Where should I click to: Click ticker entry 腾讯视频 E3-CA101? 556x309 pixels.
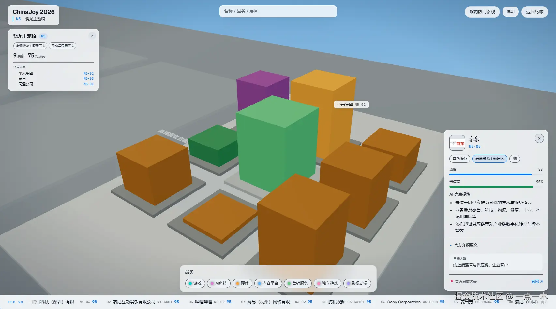(x=347, y=302)
